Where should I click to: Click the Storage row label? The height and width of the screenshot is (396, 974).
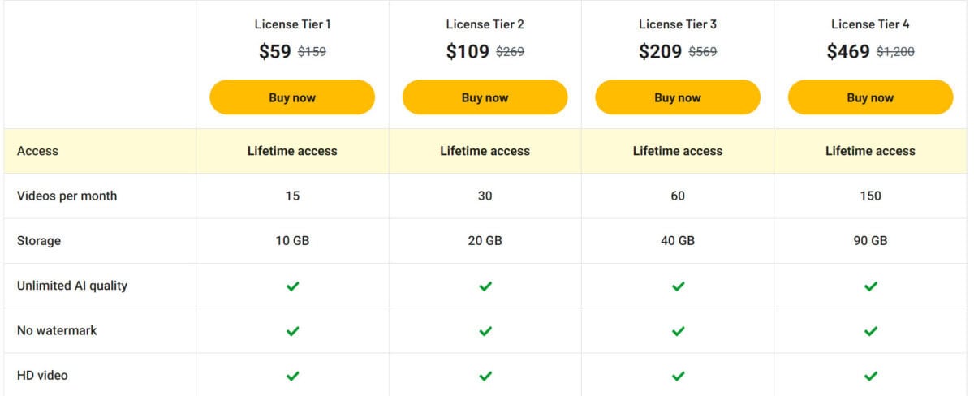coord(39,241)
